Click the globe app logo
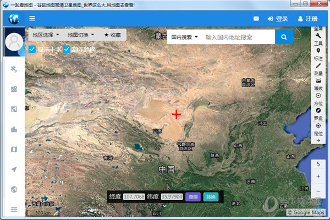Image resolution: width=330 pixels, height=220 pixels. [x=14, y=19]
